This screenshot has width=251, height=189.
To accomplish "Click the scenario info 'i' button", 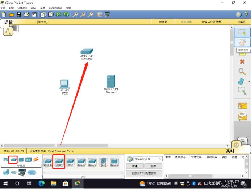I will [130, 159].
